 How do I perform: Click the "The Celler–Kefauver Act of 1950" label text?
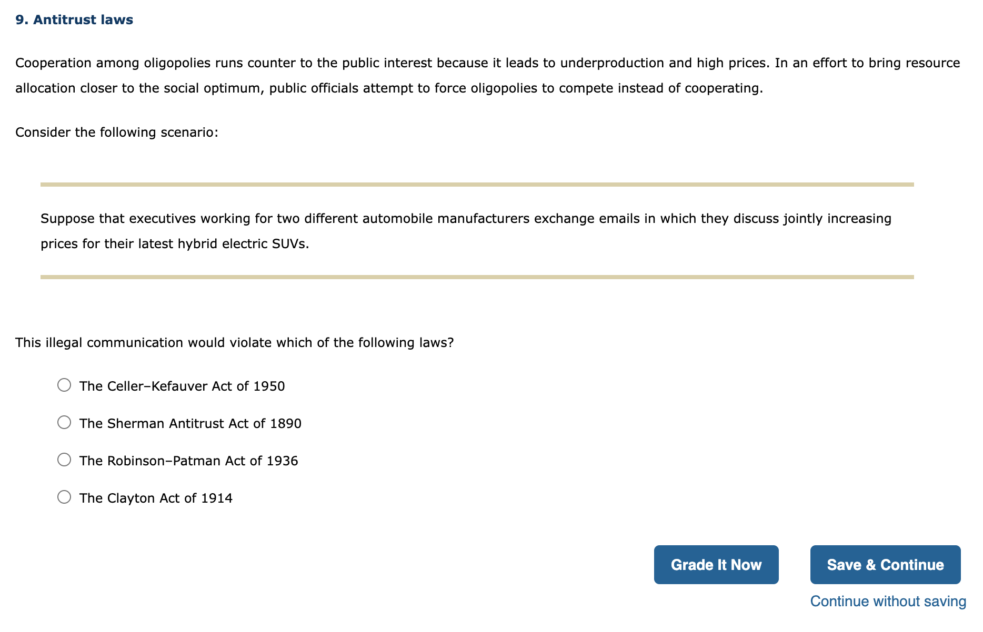tap(182, 386)
